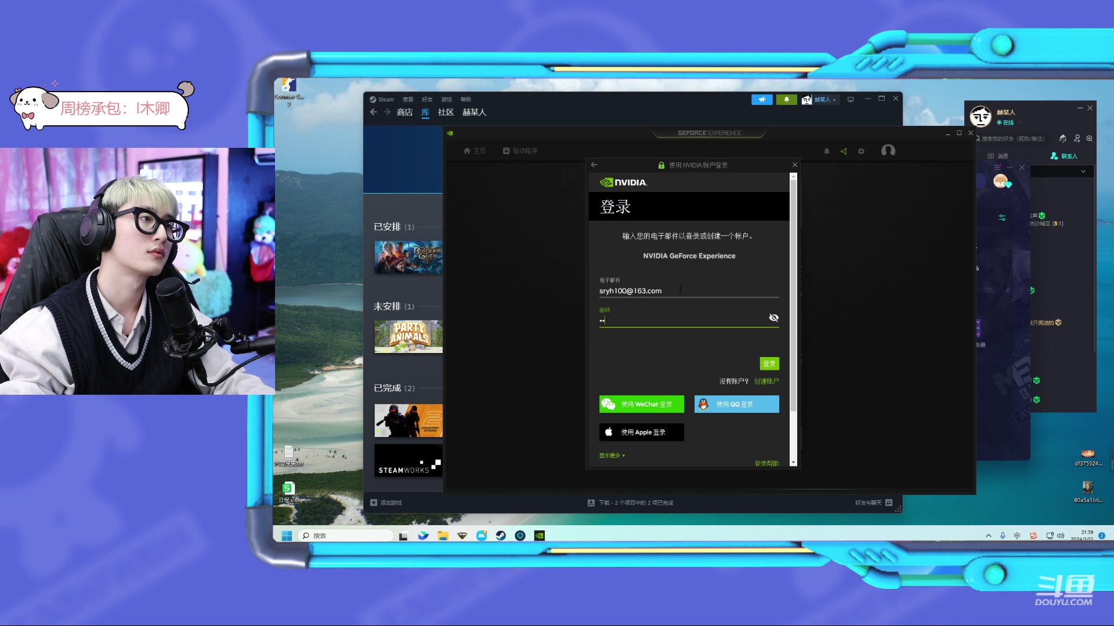Sign in using QQ button
Viewport: 1114px width, 626px height.
[x=737, y=404]
